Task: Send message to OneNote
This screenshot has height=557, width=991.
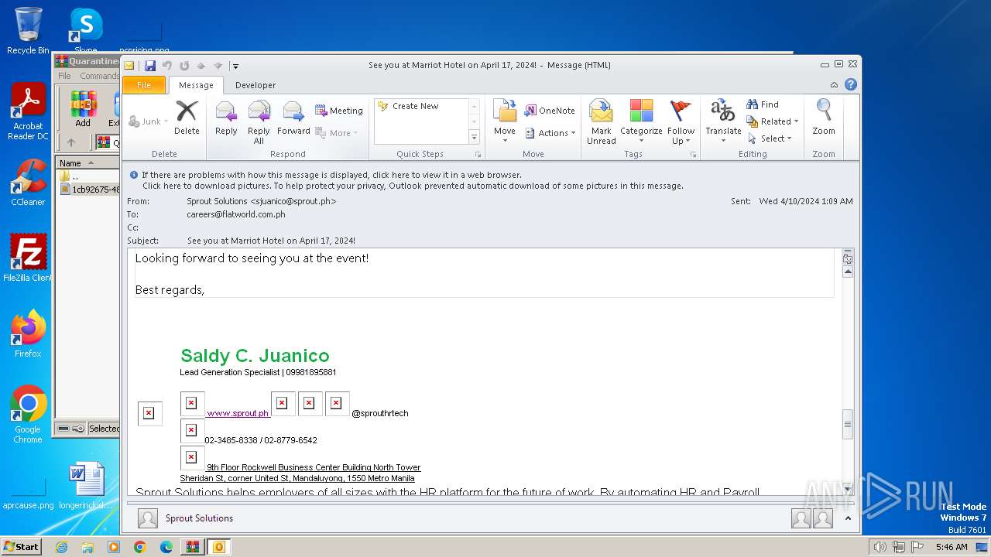Action: pos(550,111)
